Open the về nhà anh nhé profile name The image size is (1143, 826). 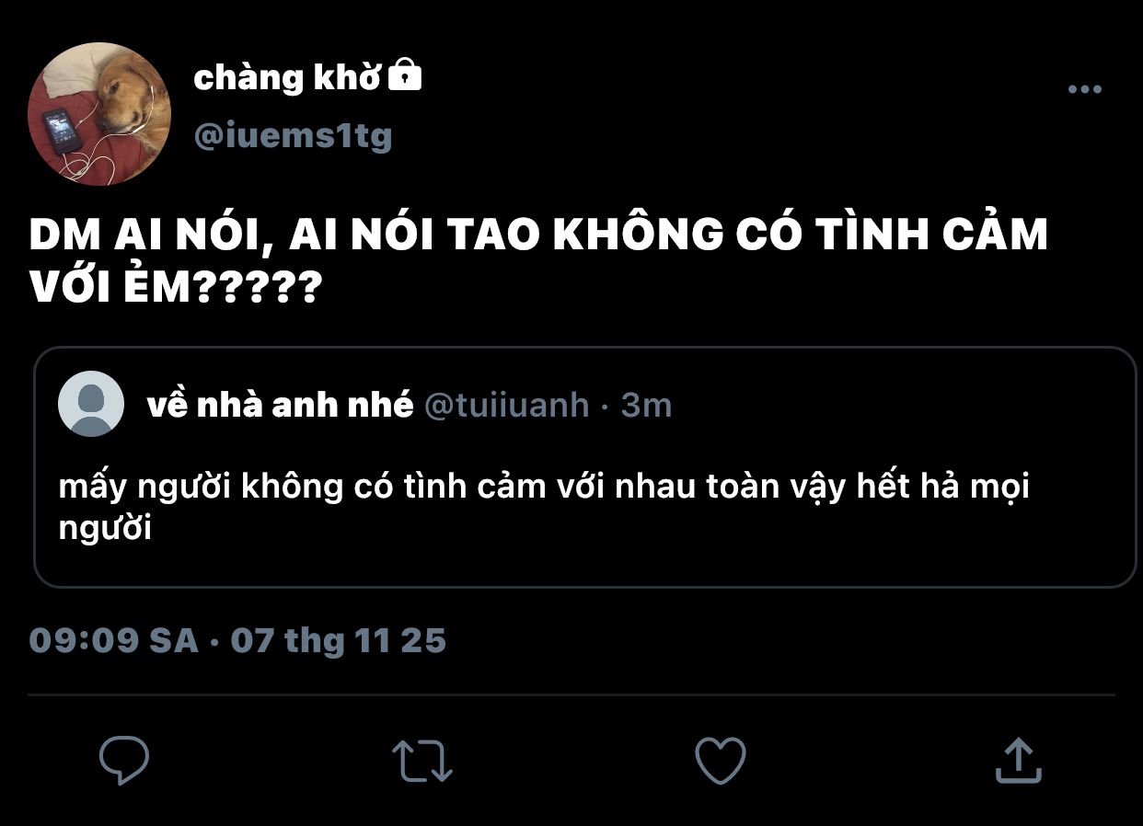tap(280, 405)
